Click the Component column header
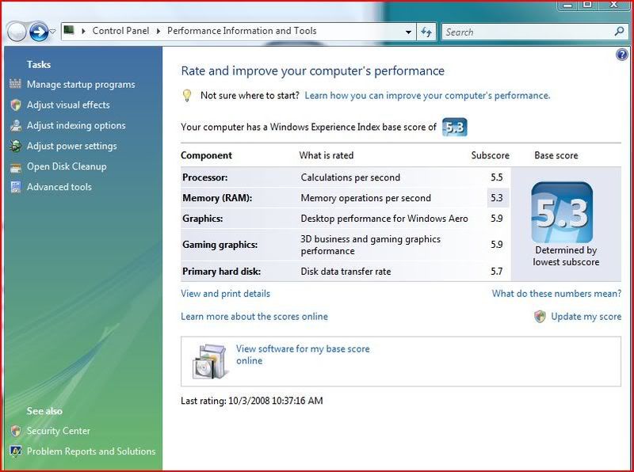 pos(206,155)
